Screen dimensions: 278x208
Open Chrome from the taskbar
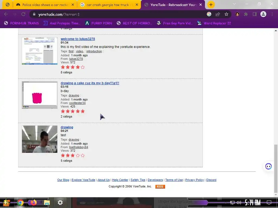[x=20, y=203]
